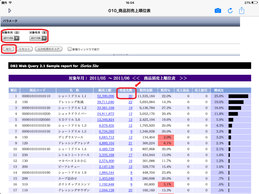Image resolution: width=259 pixels, height=194 pixels.
Task: Click net sales link 39,711,040
Action: coord(105,102)
